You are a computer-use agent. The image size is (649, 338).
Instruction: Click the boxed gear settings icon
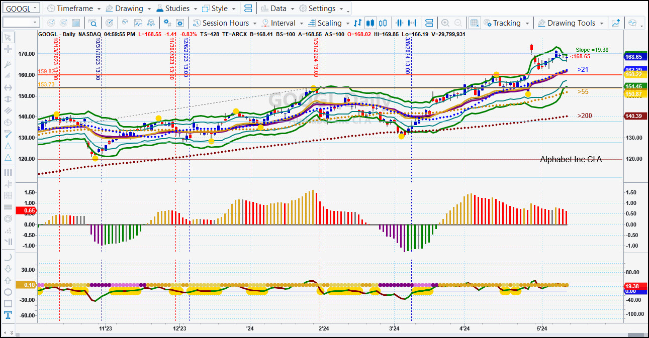pyautogui.click(x=180, y=23)
